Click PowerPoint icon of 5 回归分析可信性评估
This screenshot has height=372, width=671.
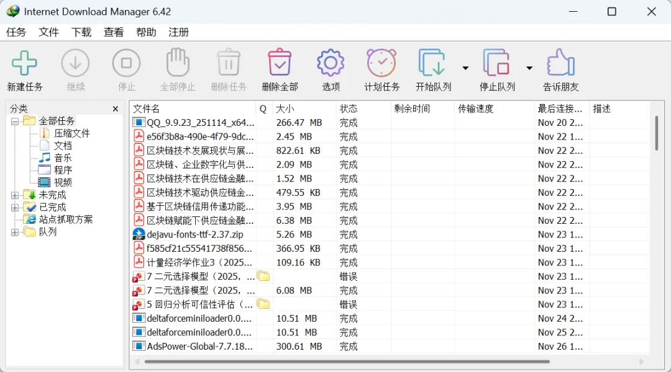point(138,304)
